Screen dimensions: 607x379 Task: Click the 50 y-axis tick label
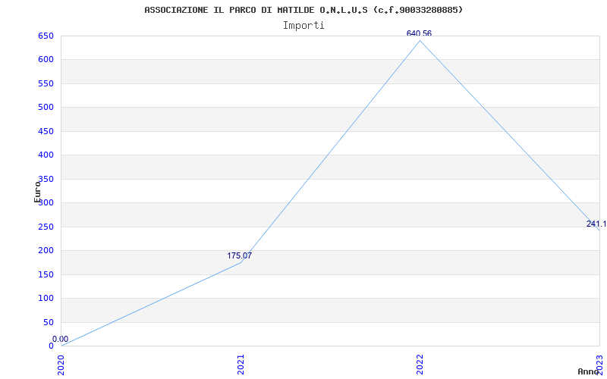coord(49,323)
